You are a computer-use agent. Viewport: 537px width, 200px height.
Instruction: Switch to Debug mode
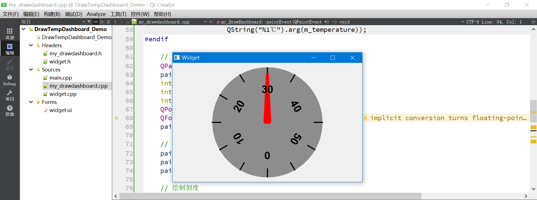(x=10, y=80)
